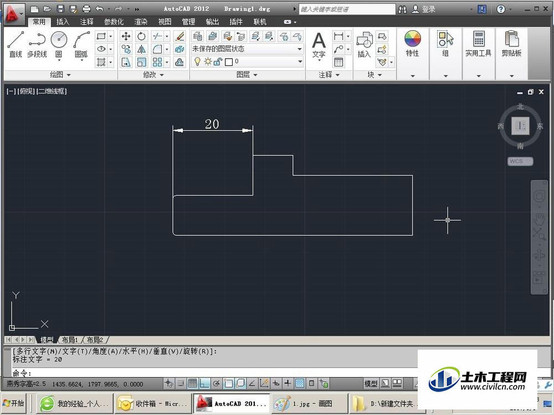Viewport: 554px width, 415px height.
Task: Switch to the Manage (管理) ribbon tab
Action: [188, 22]
